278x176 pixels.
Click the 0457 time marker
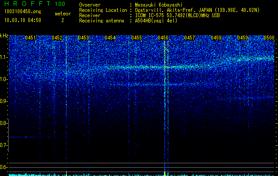pos(190,38)
